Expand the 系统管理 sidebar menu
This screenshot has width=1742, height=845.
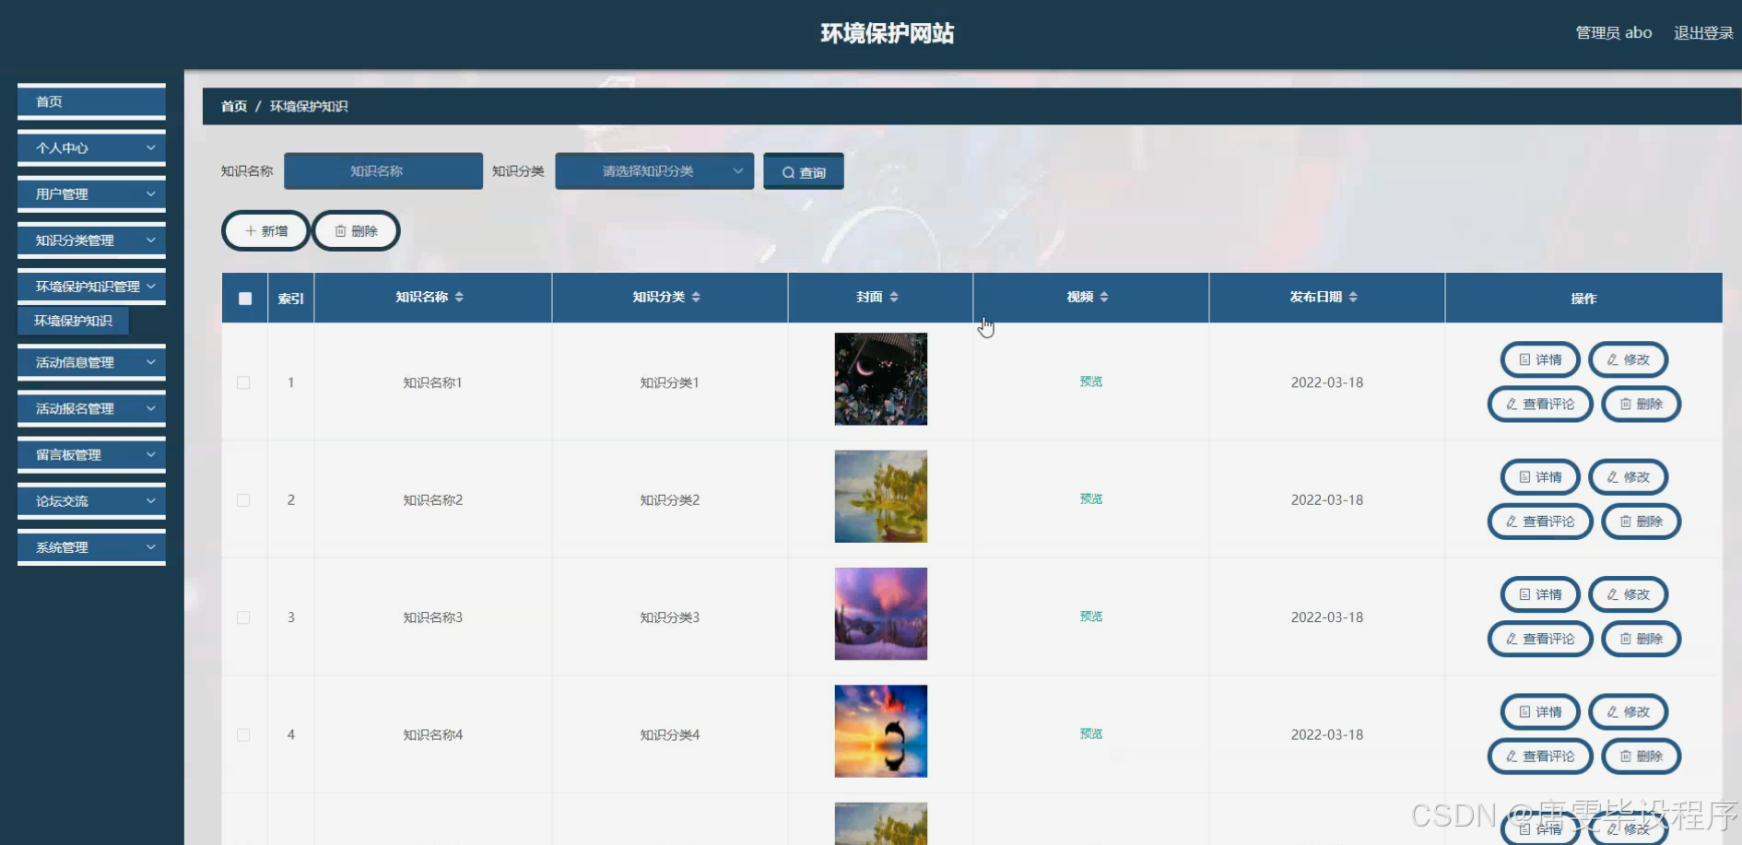pos(91,546)
